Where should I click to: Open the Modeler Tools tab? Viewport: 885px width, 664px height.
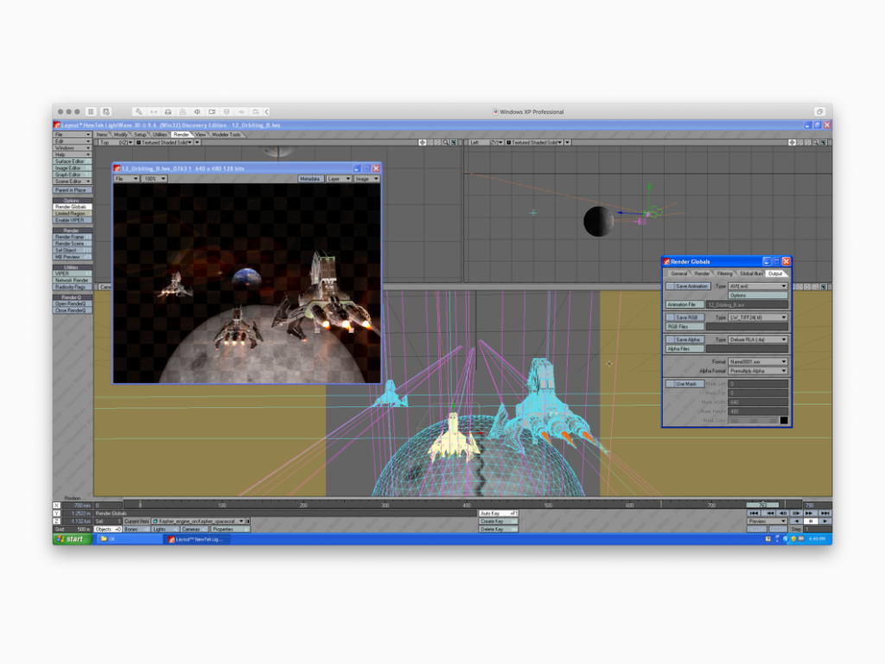[226, 134]
